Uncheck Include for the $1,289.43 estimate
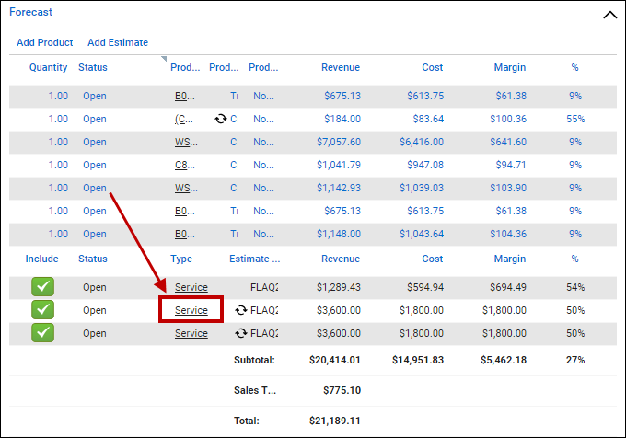 tap(42, 287)
